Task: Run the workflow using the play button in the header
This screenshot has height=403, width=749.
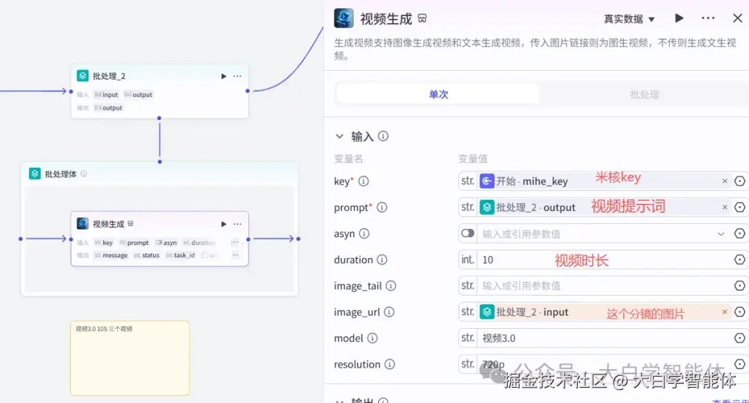Action: tap(679, 18)
